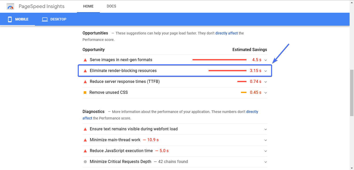Click the red warning triangle for Reduce server response times

[85, 82]
